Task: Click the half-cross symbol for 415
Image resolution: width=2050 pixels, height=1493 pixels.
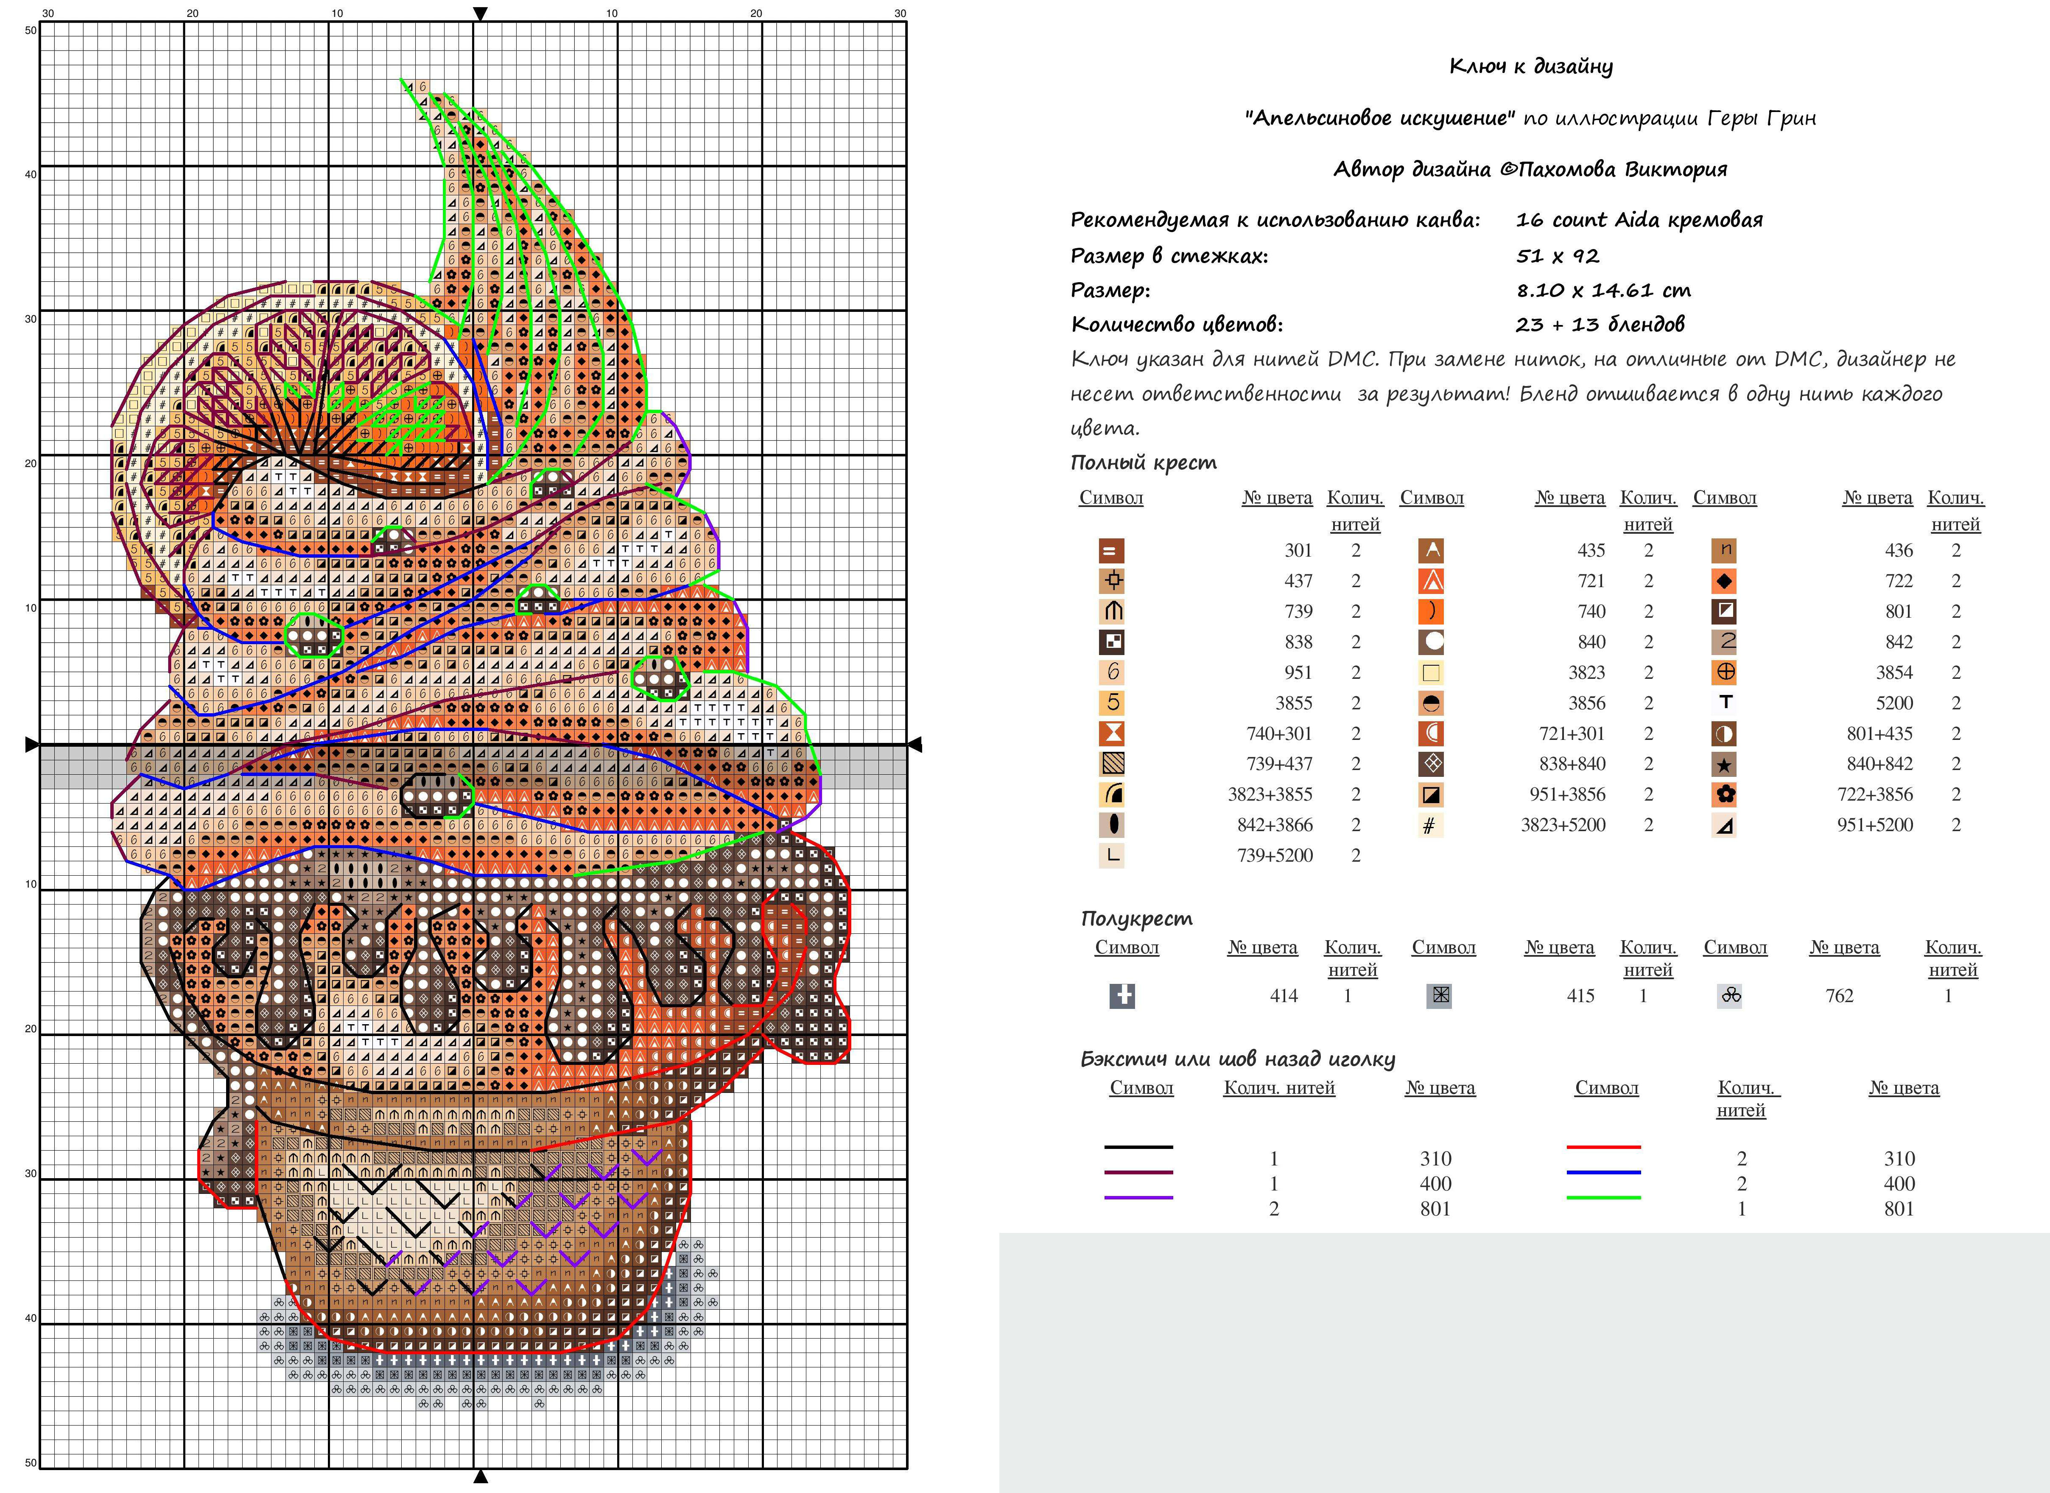Action: coord(1439,996)
